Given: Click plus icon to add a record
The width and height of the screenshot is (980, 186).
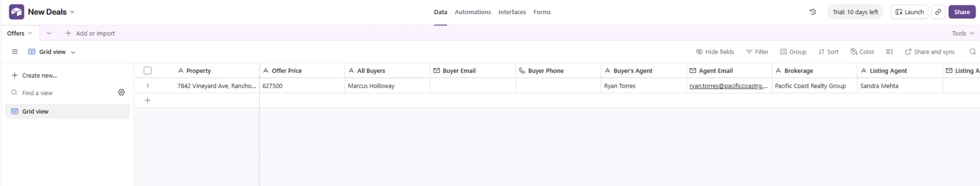Looking at the screenshot, I should point(147,101).
